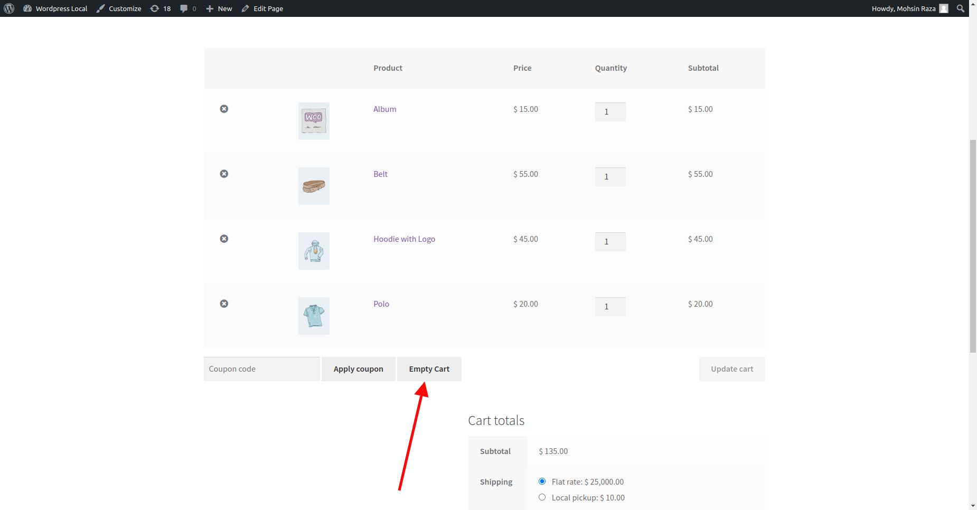
Task: Click the Subtotal column header in the cart table
Action: coord(703,68)
